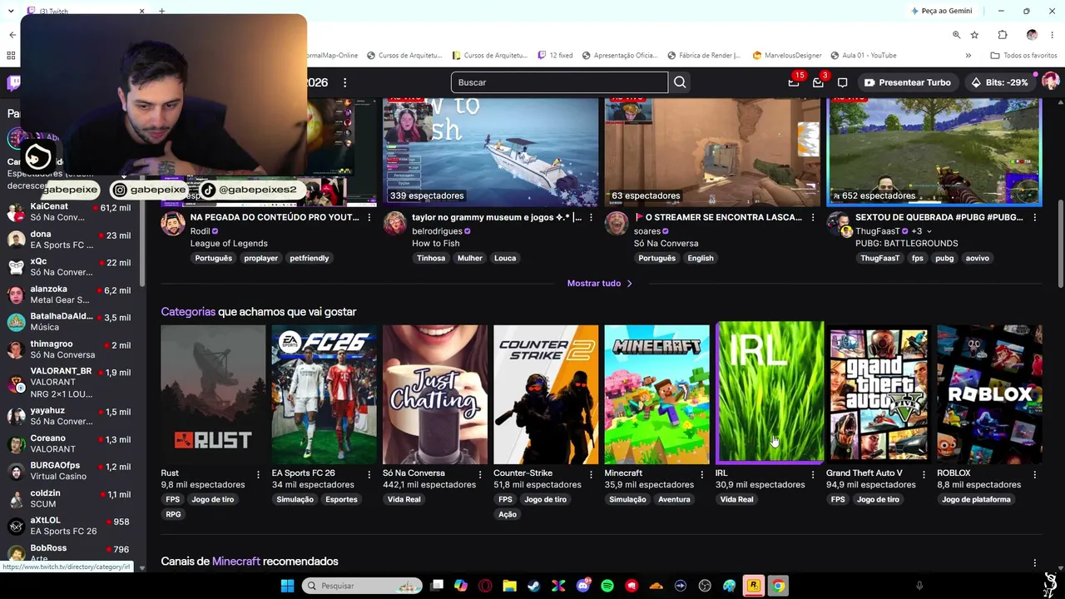Open the three-dot menu in Twitch header

point(344,82)
